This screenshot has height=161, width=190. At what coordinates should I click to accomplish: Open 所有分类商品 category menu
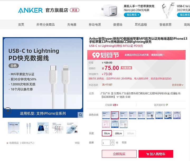(46, 25)
